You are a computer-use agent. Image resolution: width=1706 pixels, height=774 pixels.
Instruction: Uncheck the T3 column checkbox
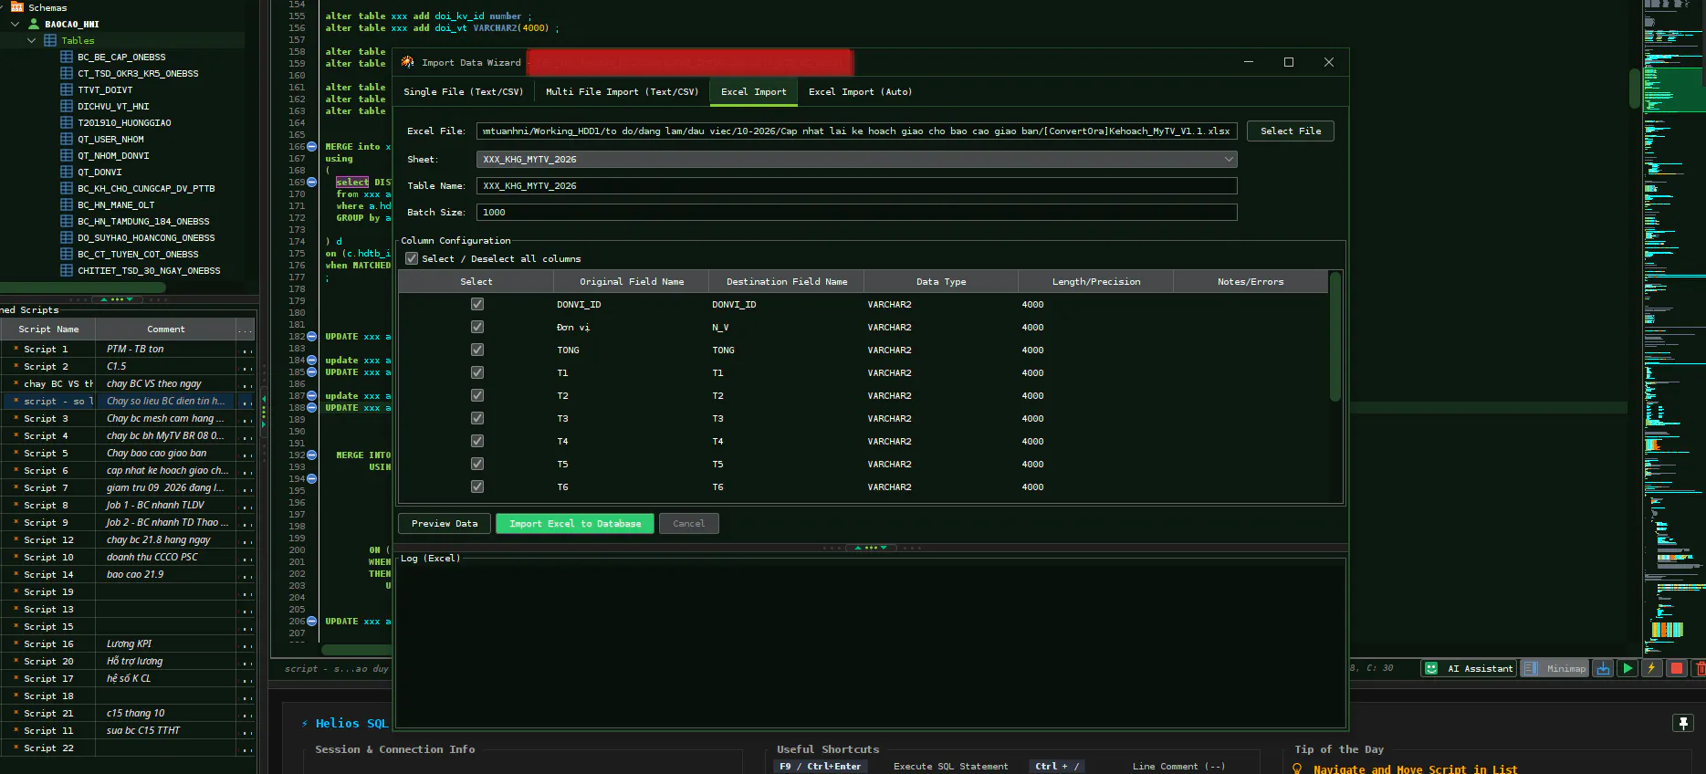click(477, 418)
